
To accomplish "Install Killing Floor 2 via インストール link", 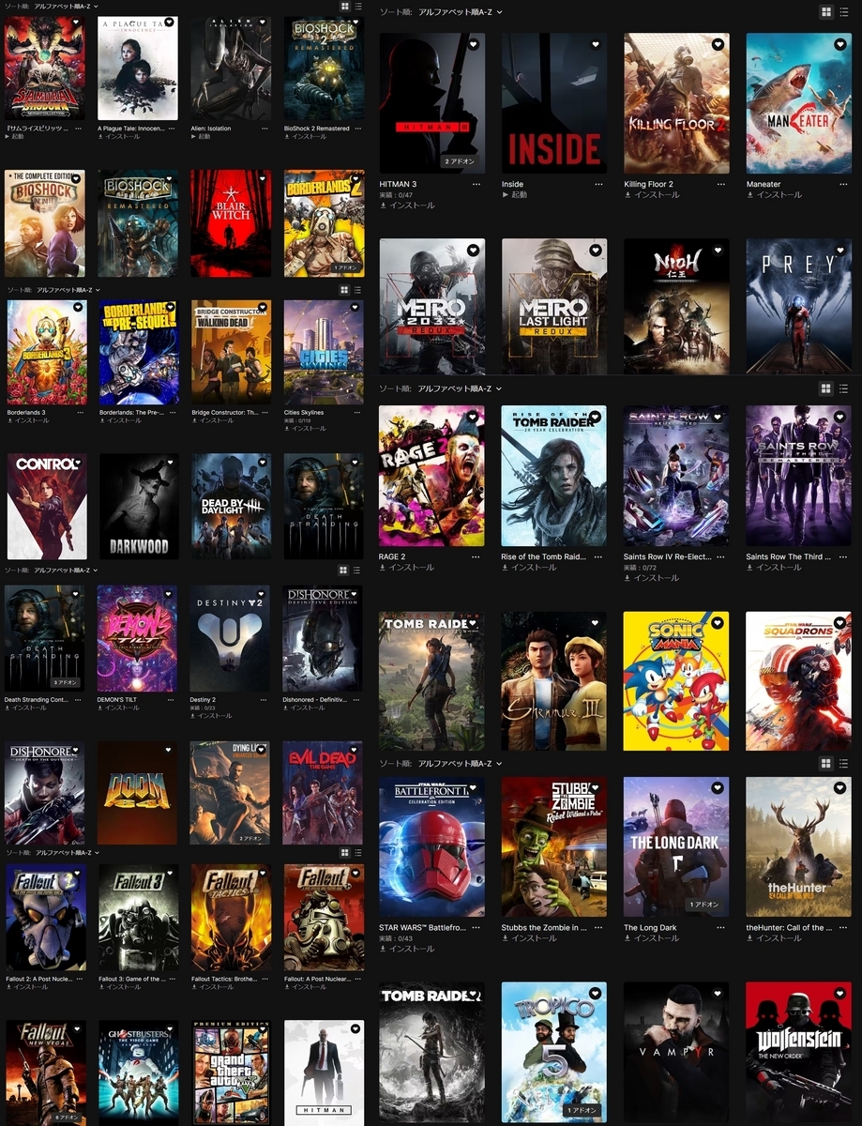I will pyautogui.click(x=652, y=194).
